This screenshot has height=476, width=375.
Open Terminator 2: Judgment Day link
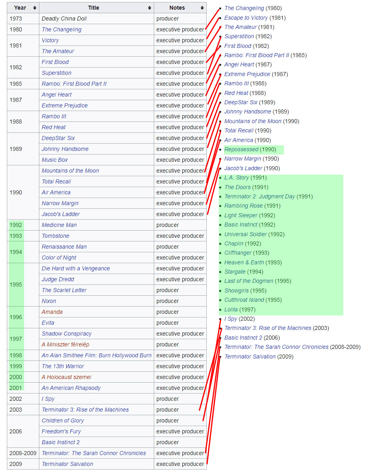click(x=260, y=197)
